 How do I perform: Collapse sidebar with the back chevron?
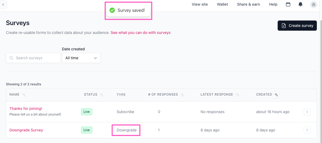[3, 4]
